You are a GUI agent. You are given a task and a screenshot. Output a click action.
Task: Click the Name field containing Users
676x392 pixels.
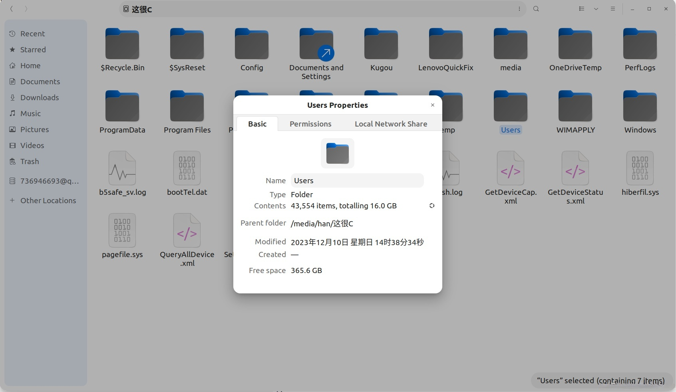(357, 180)
